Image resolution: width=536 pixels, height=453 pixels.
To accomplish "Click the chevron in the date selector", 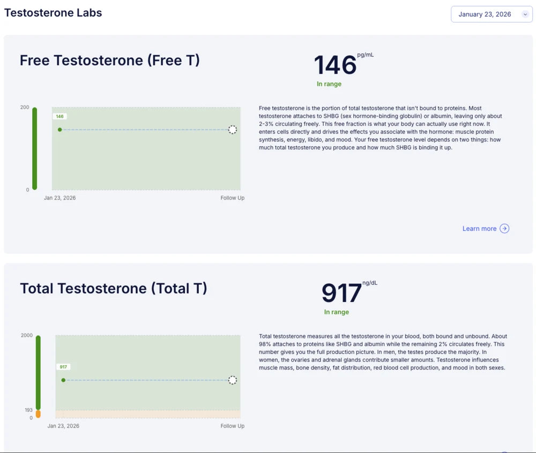I will pos(525,14).
